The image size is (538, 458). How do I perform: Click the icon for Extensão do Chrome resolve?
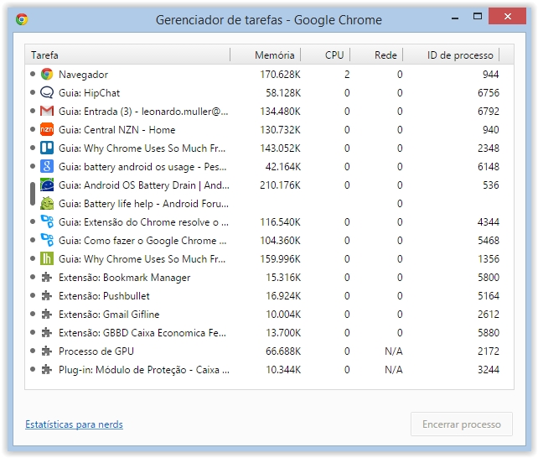pos(47,221)
